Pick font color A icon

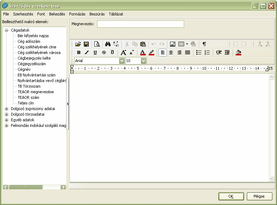pos(143,53)
